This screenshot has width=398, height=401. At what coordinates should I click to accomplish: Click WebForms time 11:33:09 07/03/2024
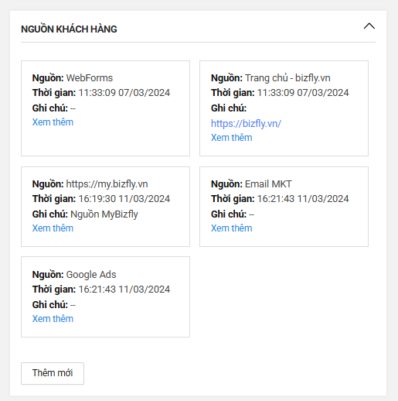(x=124, y=93)
